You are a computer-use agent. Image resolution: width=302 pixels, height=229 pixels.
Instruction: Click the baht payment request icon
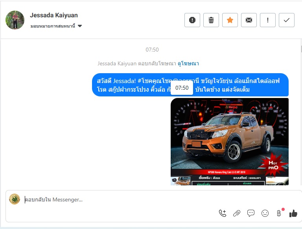coord(279,213)
